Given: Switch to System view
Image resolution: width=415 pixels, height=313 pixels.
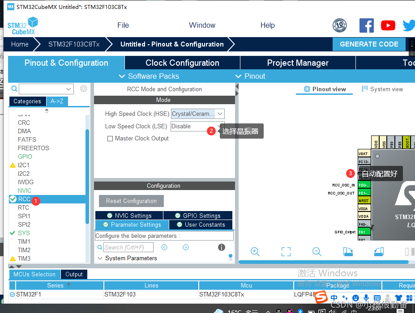Looking at the screenshot, I should coord(382,89).
